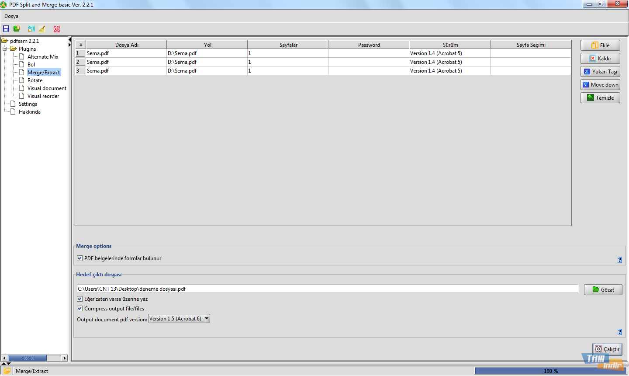
Task: Open Visual document plugin
Action: 47,88
